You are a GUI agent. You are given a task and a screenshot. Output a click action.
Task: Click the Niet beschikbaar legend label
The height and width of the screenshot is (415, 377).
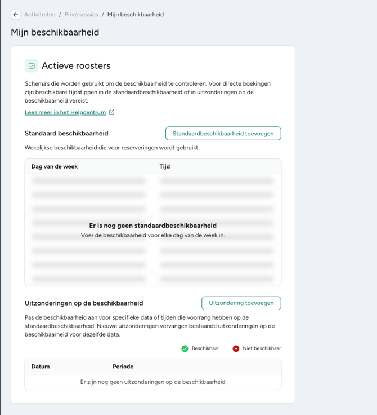point(262,348)
